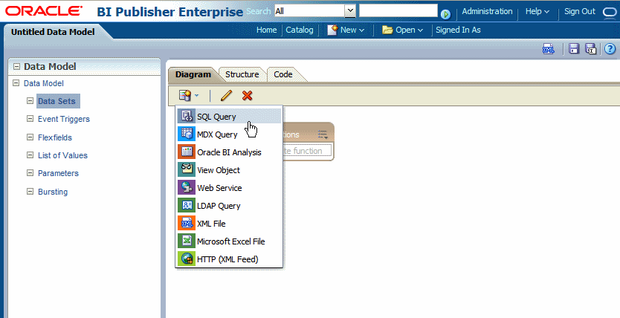The image size is (620, 318).
Task: Switch to the Code tab
Action: coord(283,74)
